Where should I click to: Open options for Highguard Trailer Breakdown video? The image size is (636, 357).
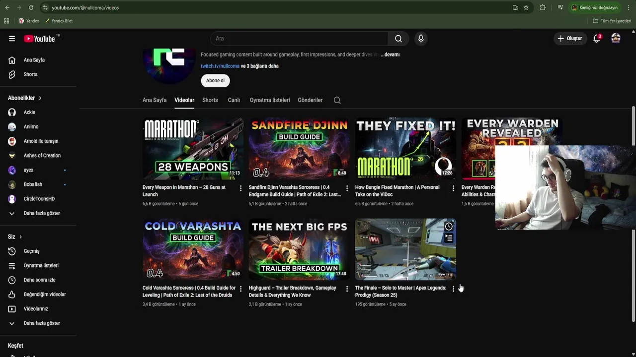tap(347, 289)
